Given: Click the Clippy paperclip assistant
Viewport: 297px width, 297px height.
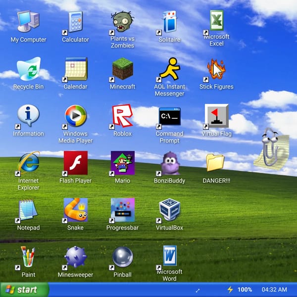Looking at the screenshot, I should [x=272, y=149].
